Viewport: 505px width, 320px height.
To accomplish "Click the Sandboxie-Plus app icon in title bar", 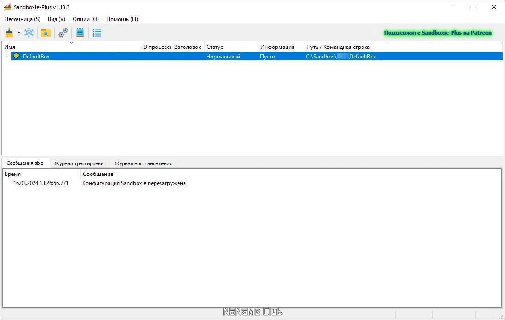I will pyautogui.click(x=8, y=7).
